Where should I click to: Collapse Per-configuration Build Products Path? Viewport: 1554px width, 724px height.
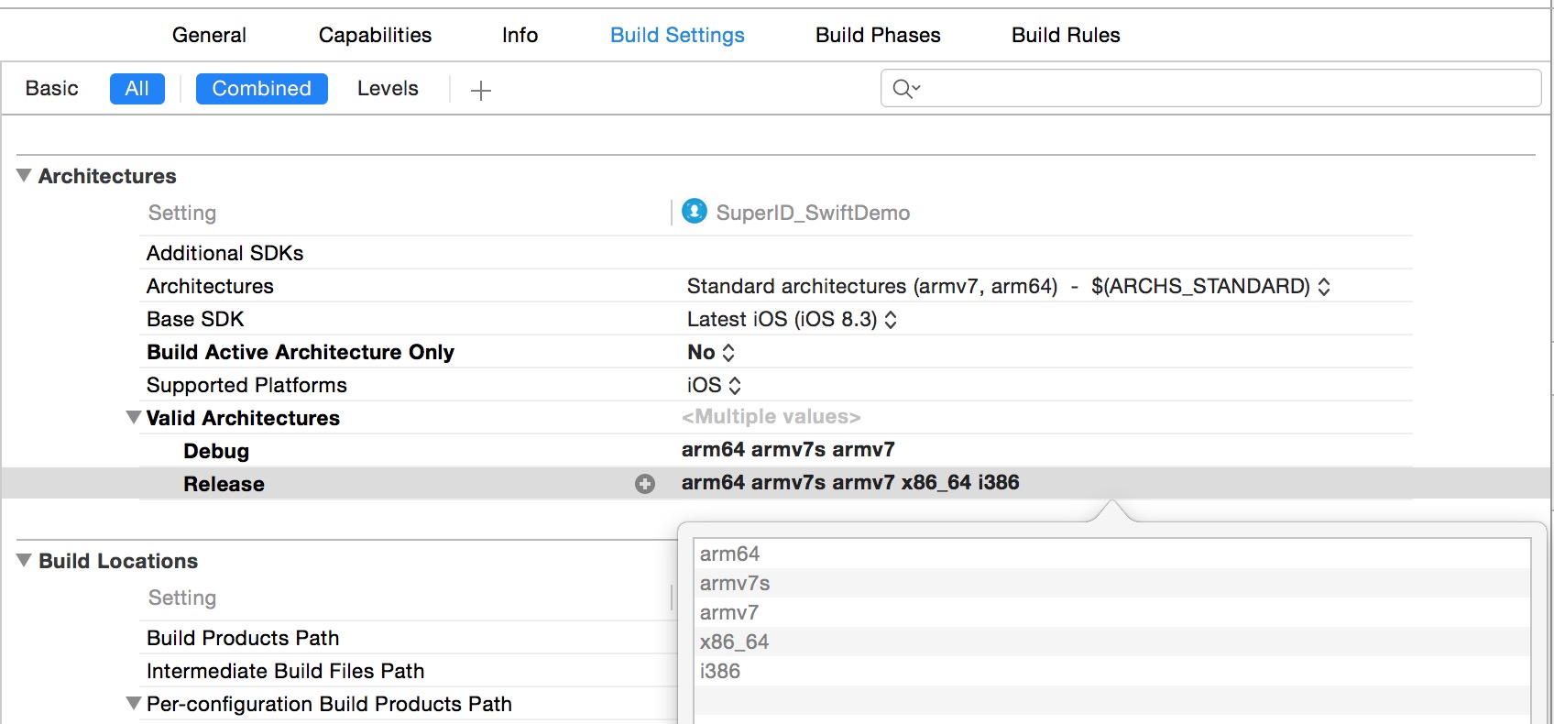tap(134, 704)
